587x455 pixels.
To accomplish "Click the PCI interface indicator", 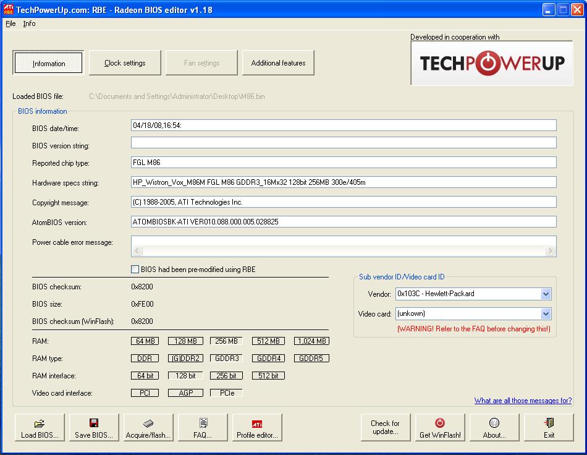I will (x=145, y=393).
